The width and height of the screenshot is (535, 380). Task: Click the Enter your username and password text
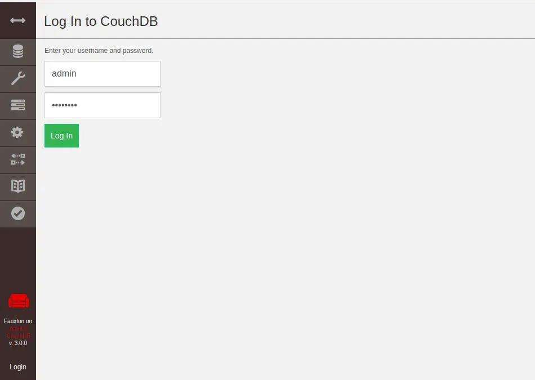click(x=99, y=51)
